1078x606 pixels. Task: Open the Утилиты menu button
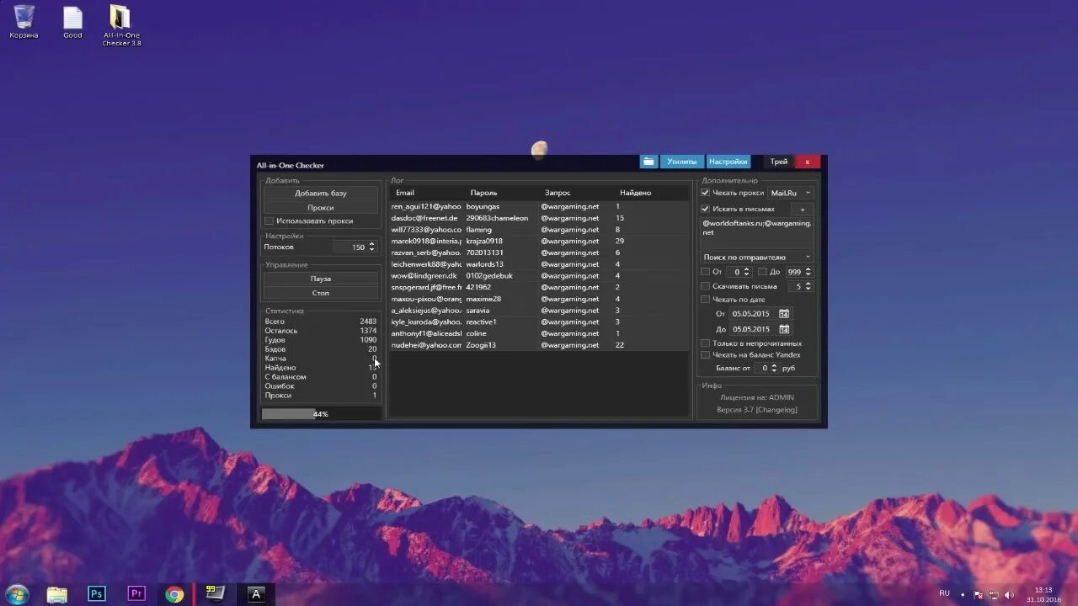pos(682,162)
